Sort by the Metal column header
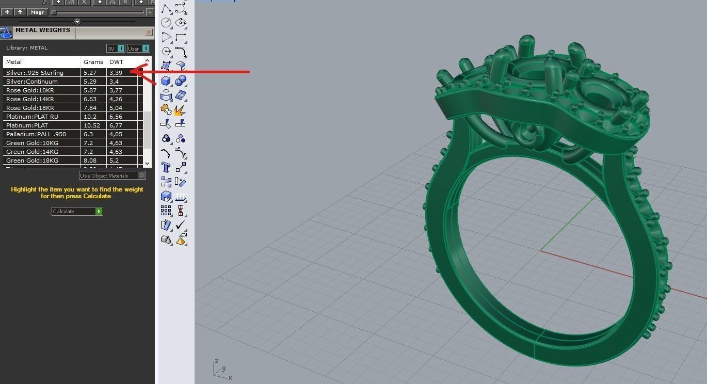The height and width of the screenshot is (384, 707). point(42,62)
